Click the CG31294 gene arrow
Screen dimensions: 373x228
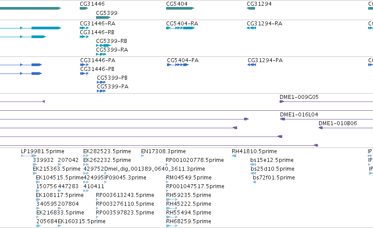pos(251,8)
